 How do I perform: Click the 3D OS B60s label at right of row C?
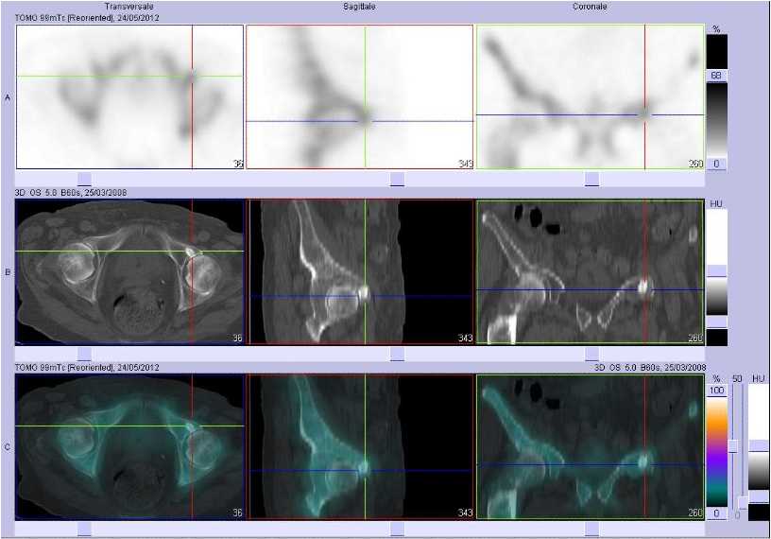[x=650, y=368]
